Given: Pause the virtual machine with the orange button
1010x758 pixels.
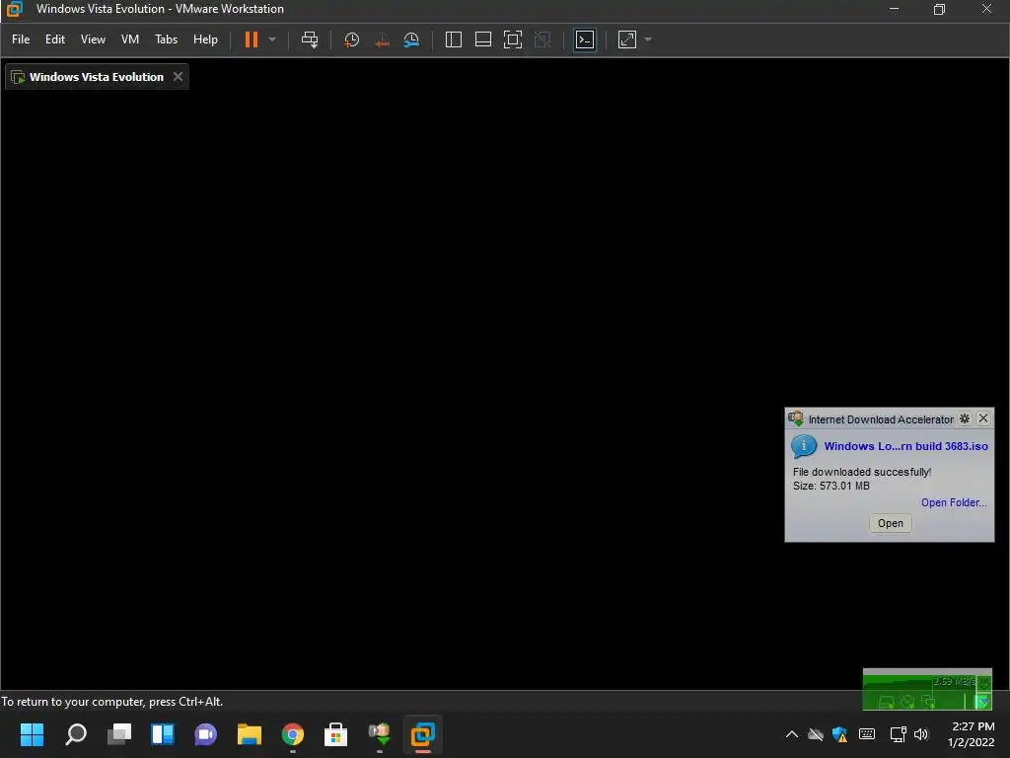Looking at the screenshot, I should click(x=252, y=39).
